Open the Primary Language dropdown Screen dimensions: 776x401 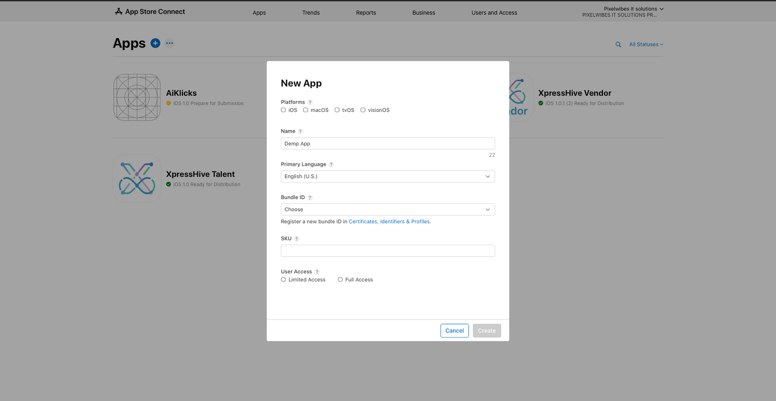click(388, 176)
